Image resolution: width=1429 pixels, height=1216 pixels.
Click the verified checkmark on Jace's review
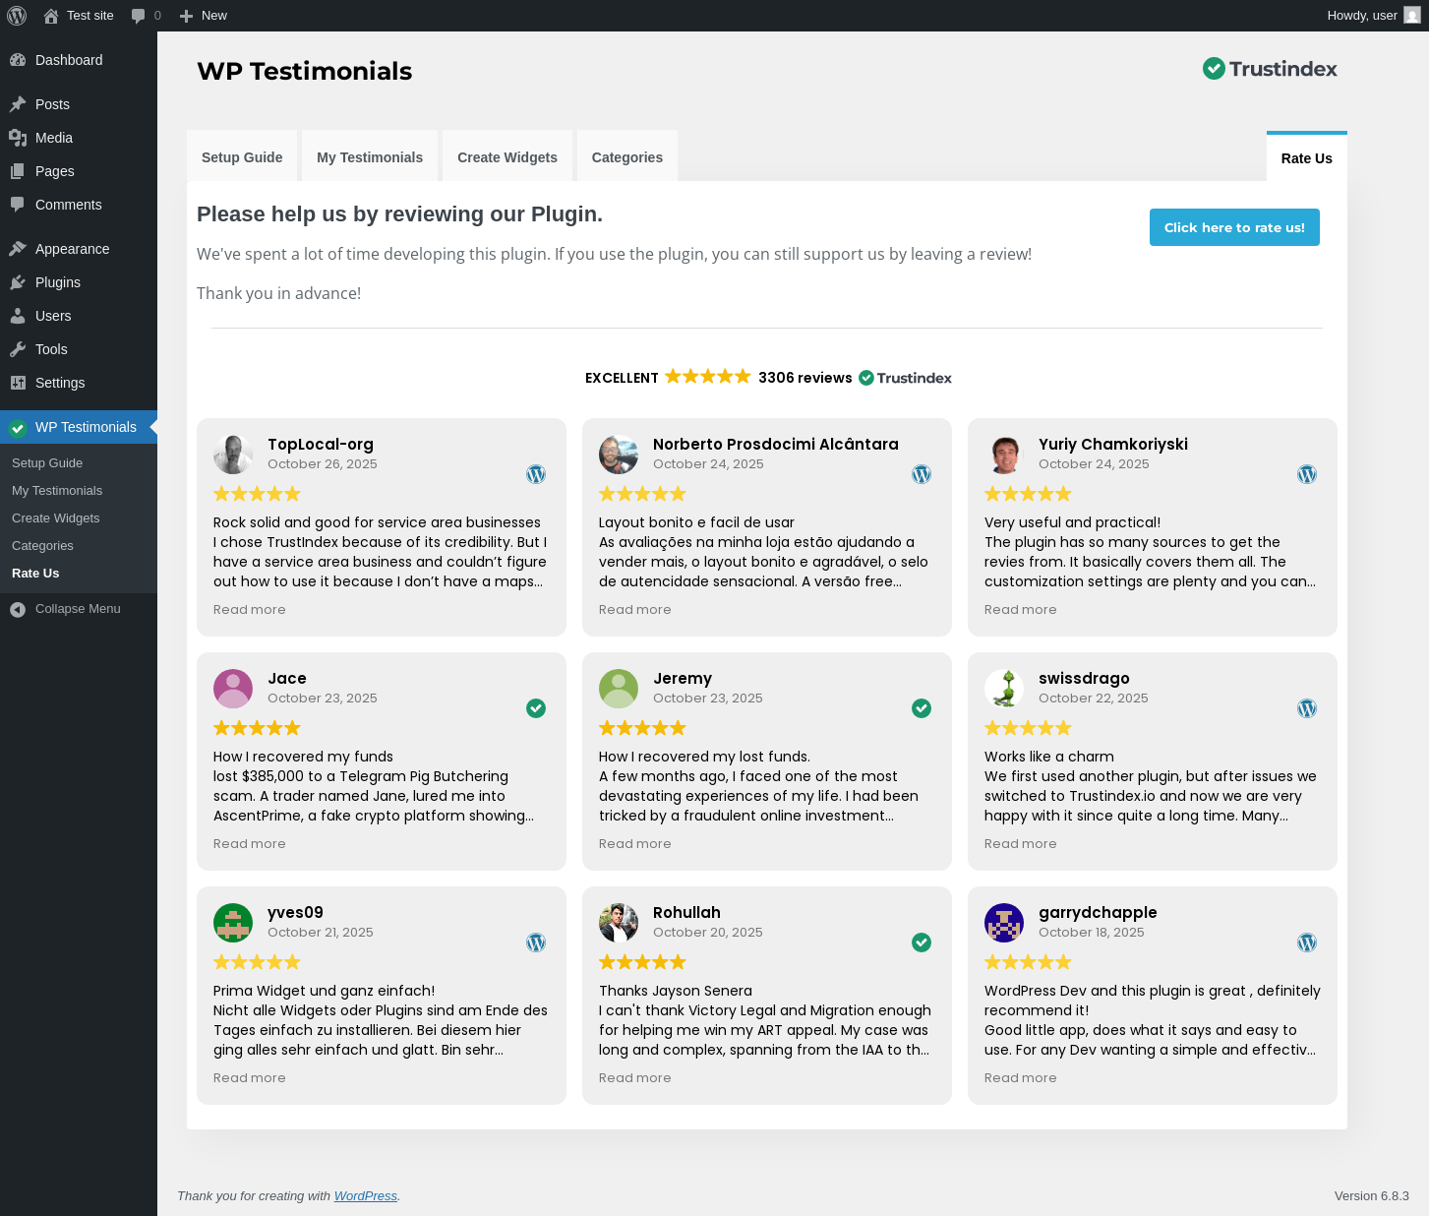click(536, 708)
